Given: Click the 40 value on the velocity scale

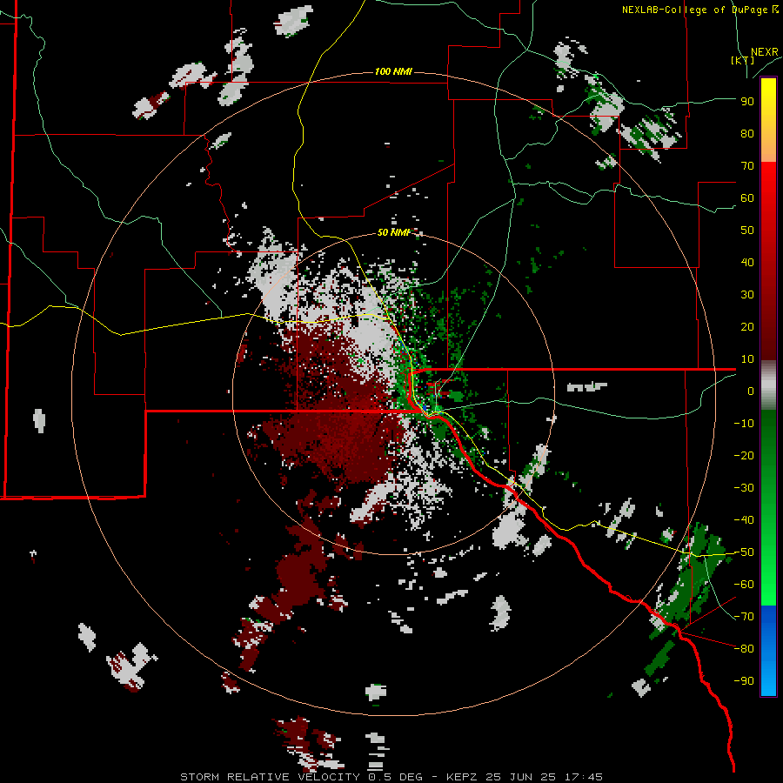Looking at the screenshot, I should 747,263.
